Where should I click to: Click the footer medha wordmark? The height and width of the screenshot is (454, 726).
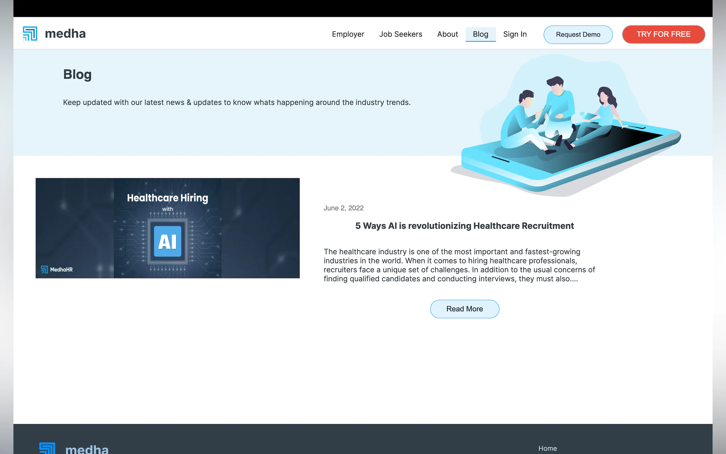87,449
